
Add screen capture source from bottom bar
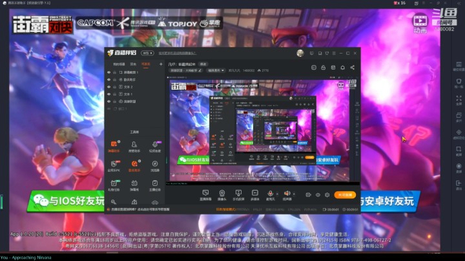coord(205,195)
